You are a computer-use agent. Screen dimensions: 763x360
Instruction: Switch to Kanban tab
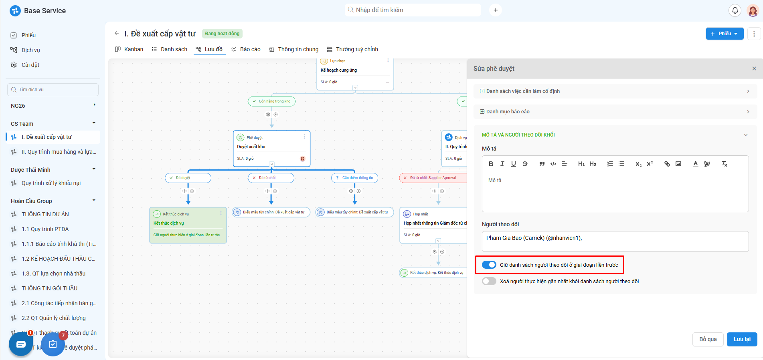point(129,49)
